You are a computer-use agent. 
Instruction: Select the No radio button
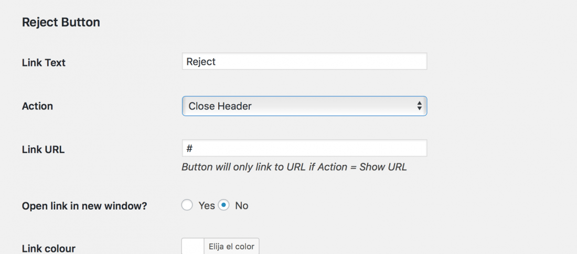223,205
